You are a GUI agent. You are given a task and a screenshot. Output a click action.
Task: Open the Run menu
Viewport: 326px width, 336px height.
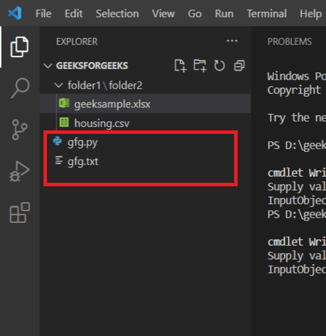pyautogui.click(x=224, y=14)
